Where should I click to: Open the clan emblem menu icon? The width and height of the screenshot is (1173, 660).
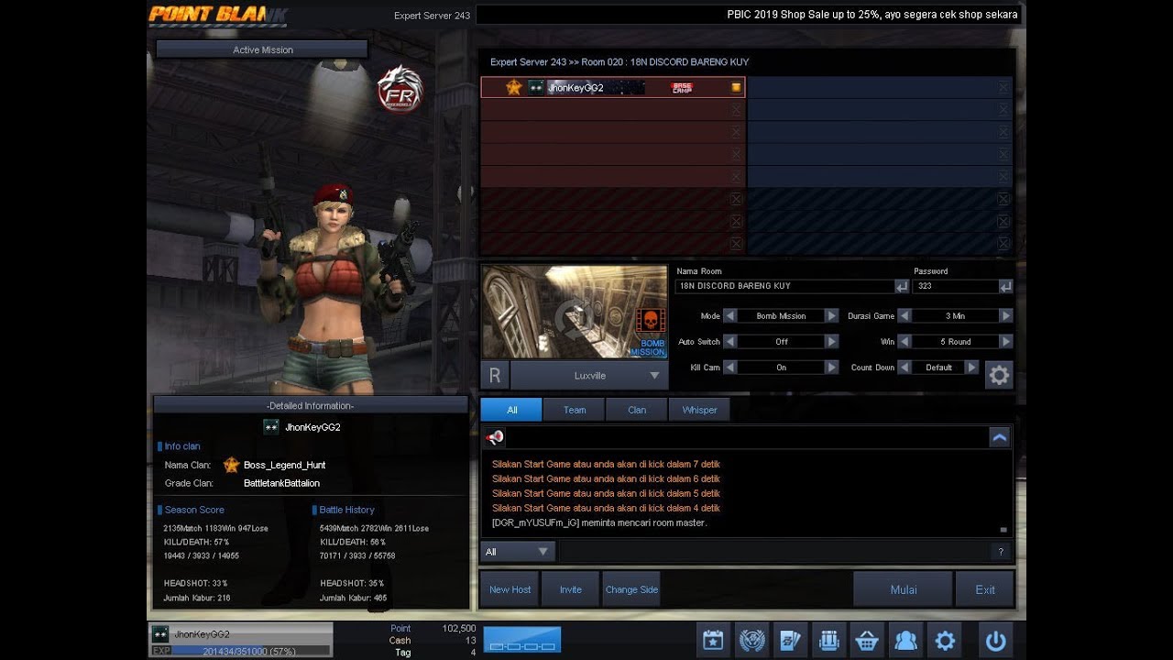coord(752,640)
